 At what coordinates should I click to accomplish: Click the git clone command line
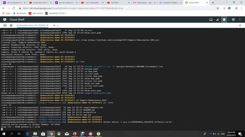point(80,40)
